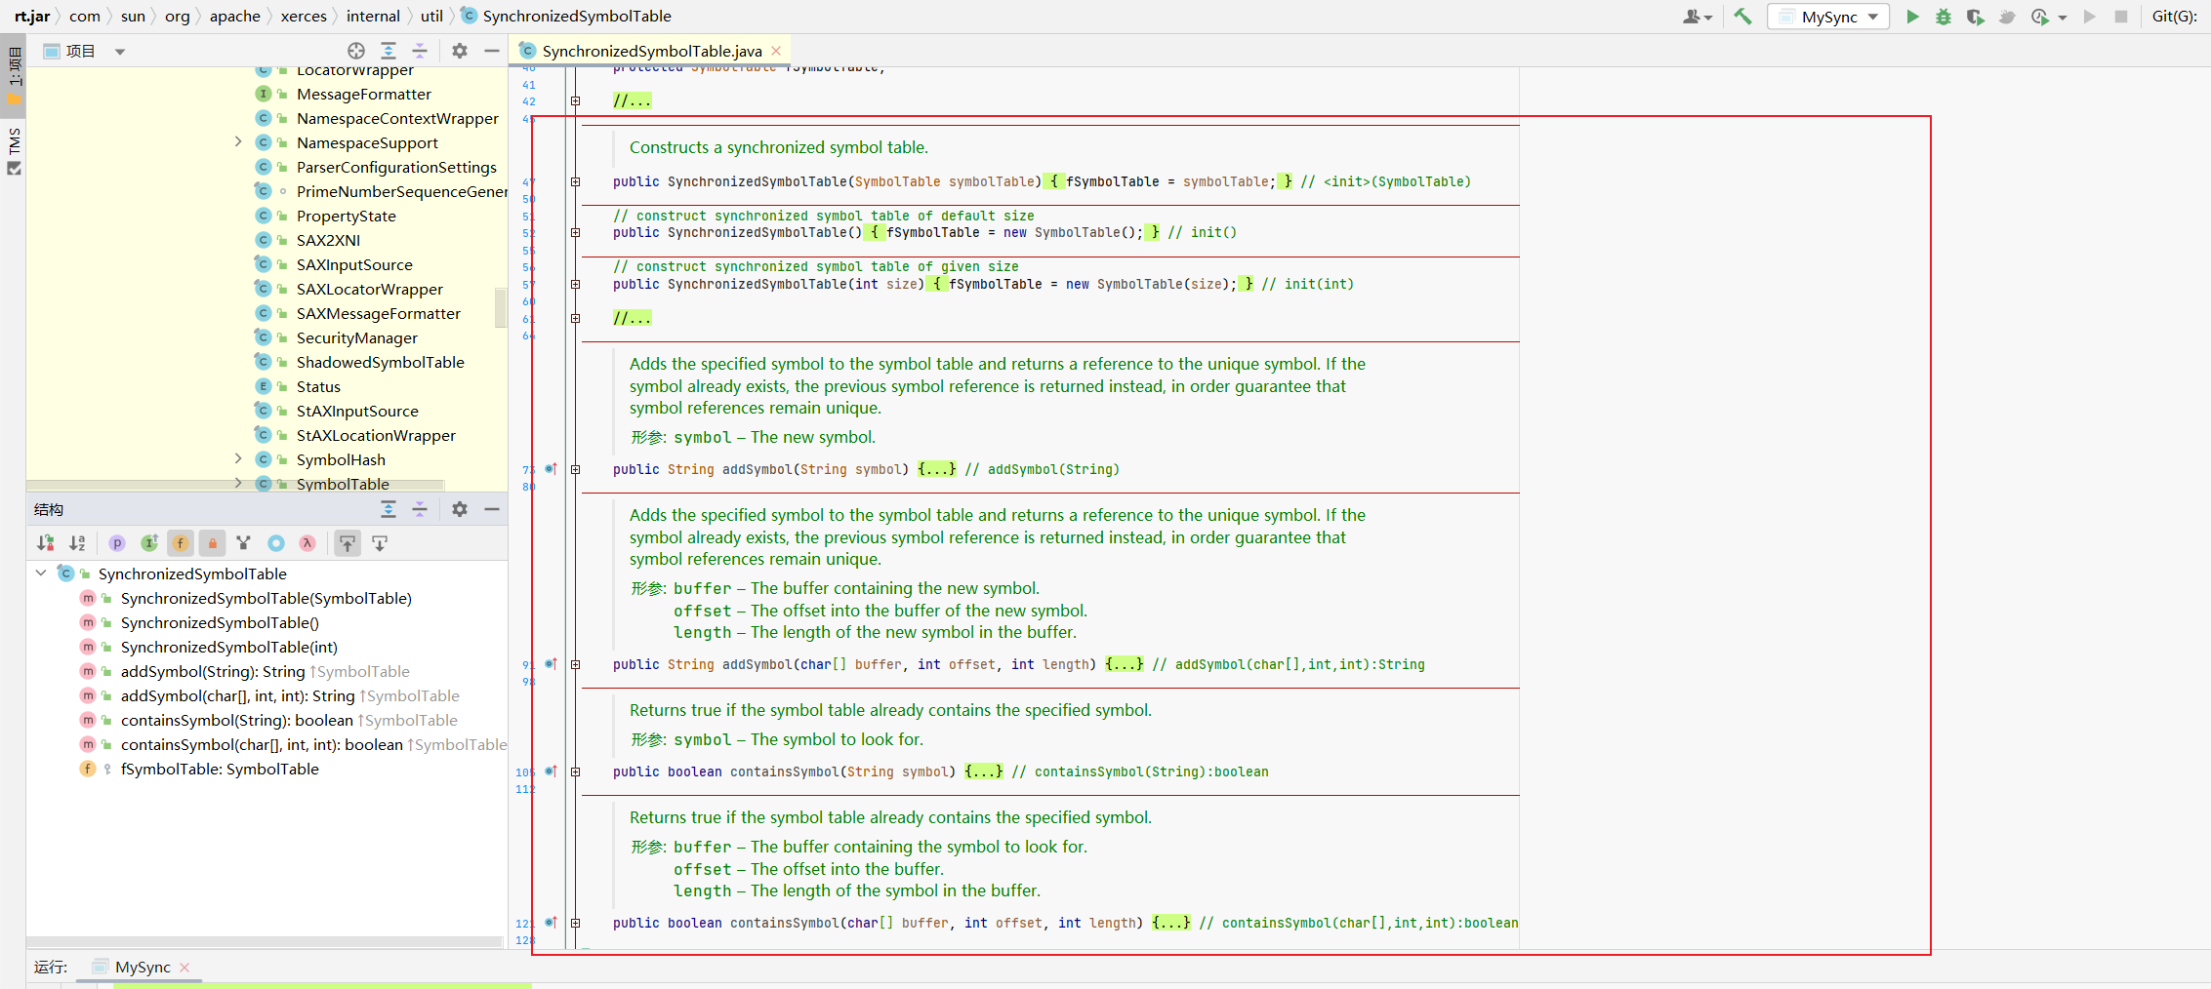The width and height of the screenshot is (2211, 989).
Task: Click xerces in the breadcrumb path
Action: point(304,16)
